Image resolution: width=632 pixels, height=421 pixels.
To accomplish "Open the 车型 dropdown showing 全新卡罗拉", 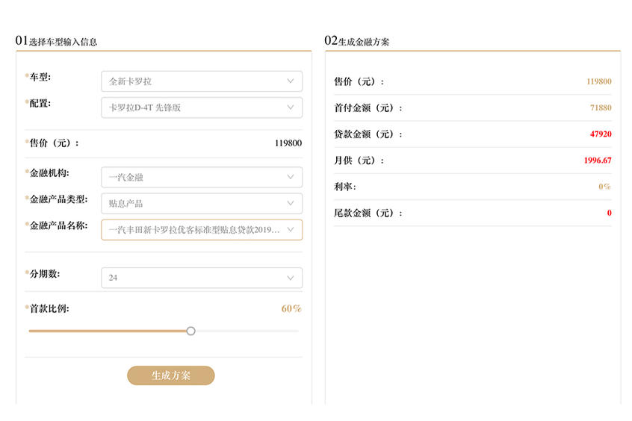I will (201, 81).
